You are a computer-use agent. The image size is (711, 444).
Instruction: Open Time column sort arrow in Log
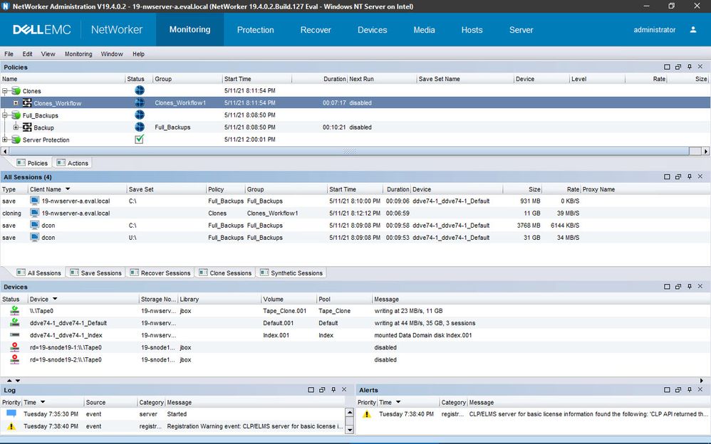(x=43, y=402)
